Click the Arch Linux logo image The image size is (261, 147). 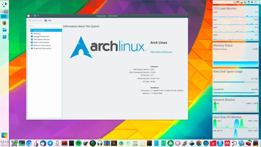108,47
